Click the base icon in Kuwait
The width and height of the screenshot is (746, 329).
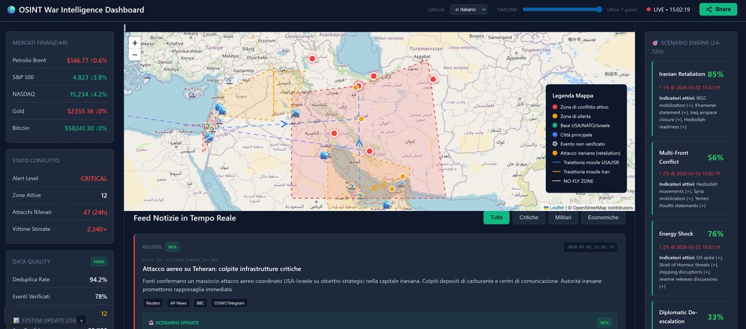(x=325, y=155)
